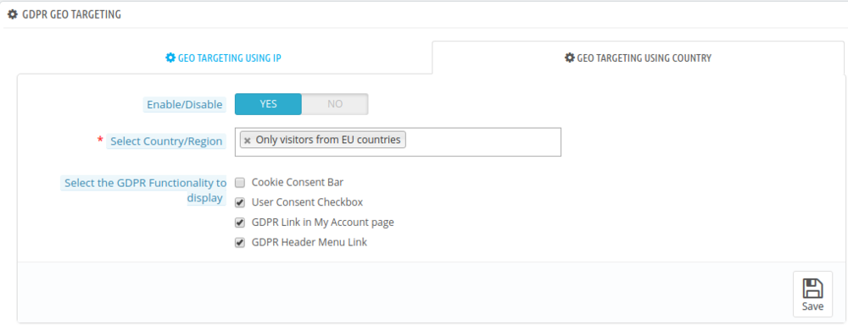Click the gear icon on Geo Targeting Using Country tab

(x=570, y=58)
